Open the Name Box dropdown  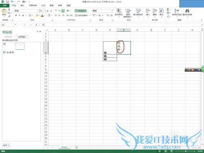tap(16, 25)
